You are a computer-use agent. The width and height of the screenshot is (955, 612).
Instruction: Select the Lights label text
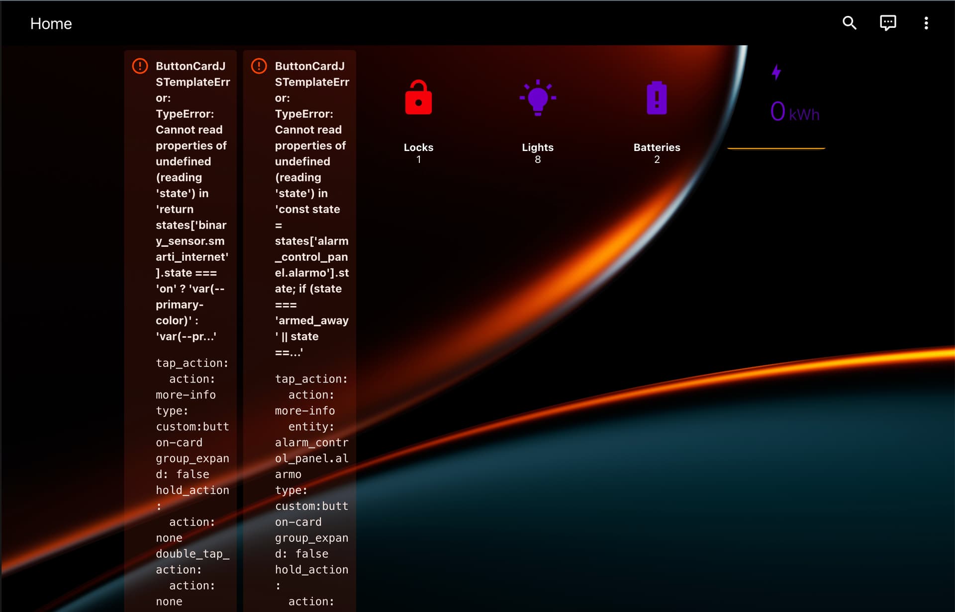click(x=538, y=148)
